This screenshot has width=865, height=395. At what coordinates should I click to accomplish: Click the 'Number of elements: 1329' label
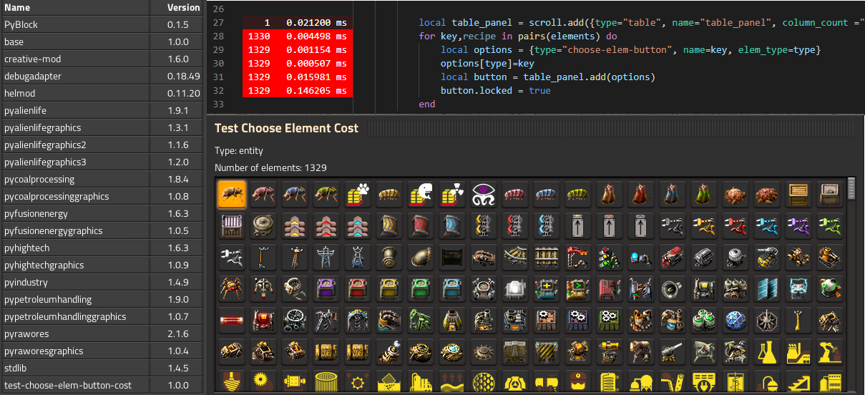tap(270, 167)
